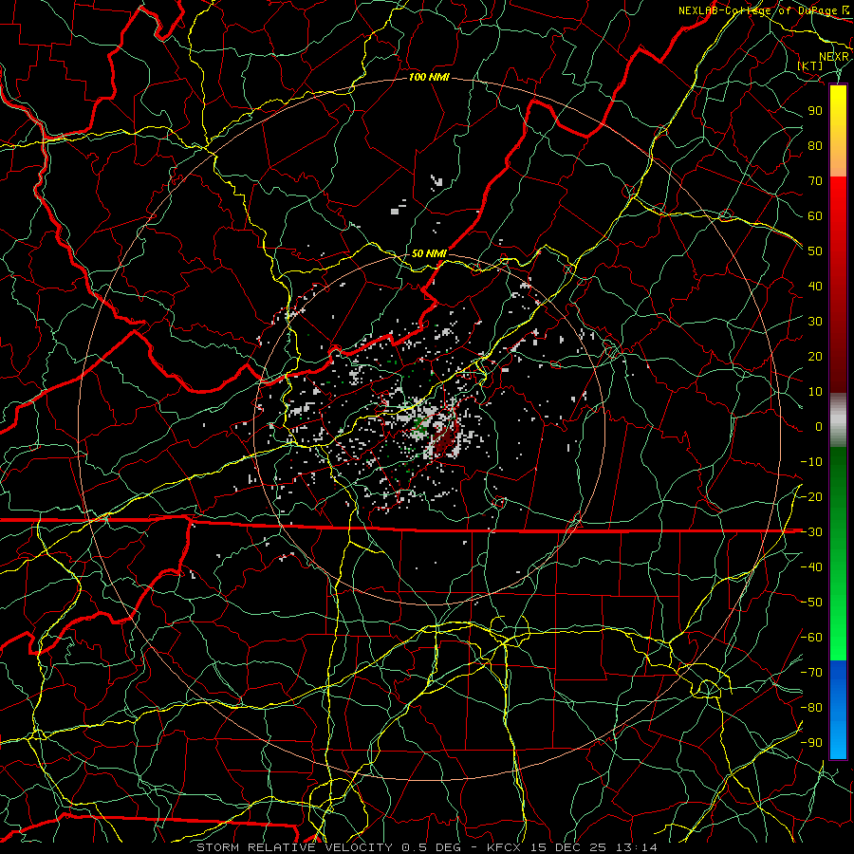
Task: Click the -10 value on the velocity scale
Action: (811, 462)
